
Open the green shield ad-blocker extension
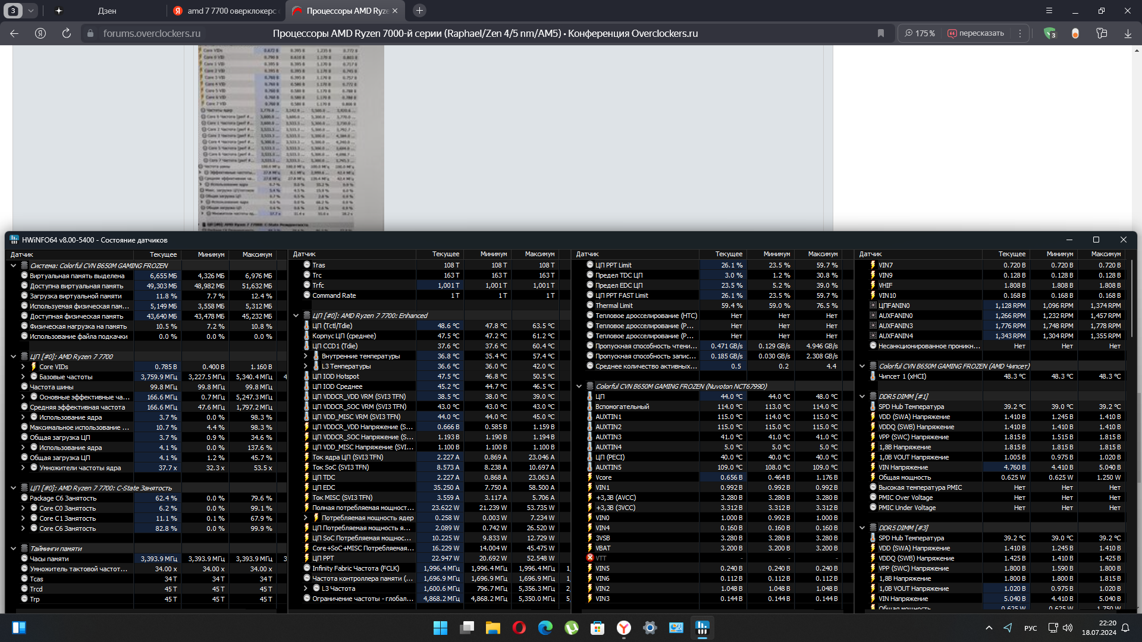1049,33
